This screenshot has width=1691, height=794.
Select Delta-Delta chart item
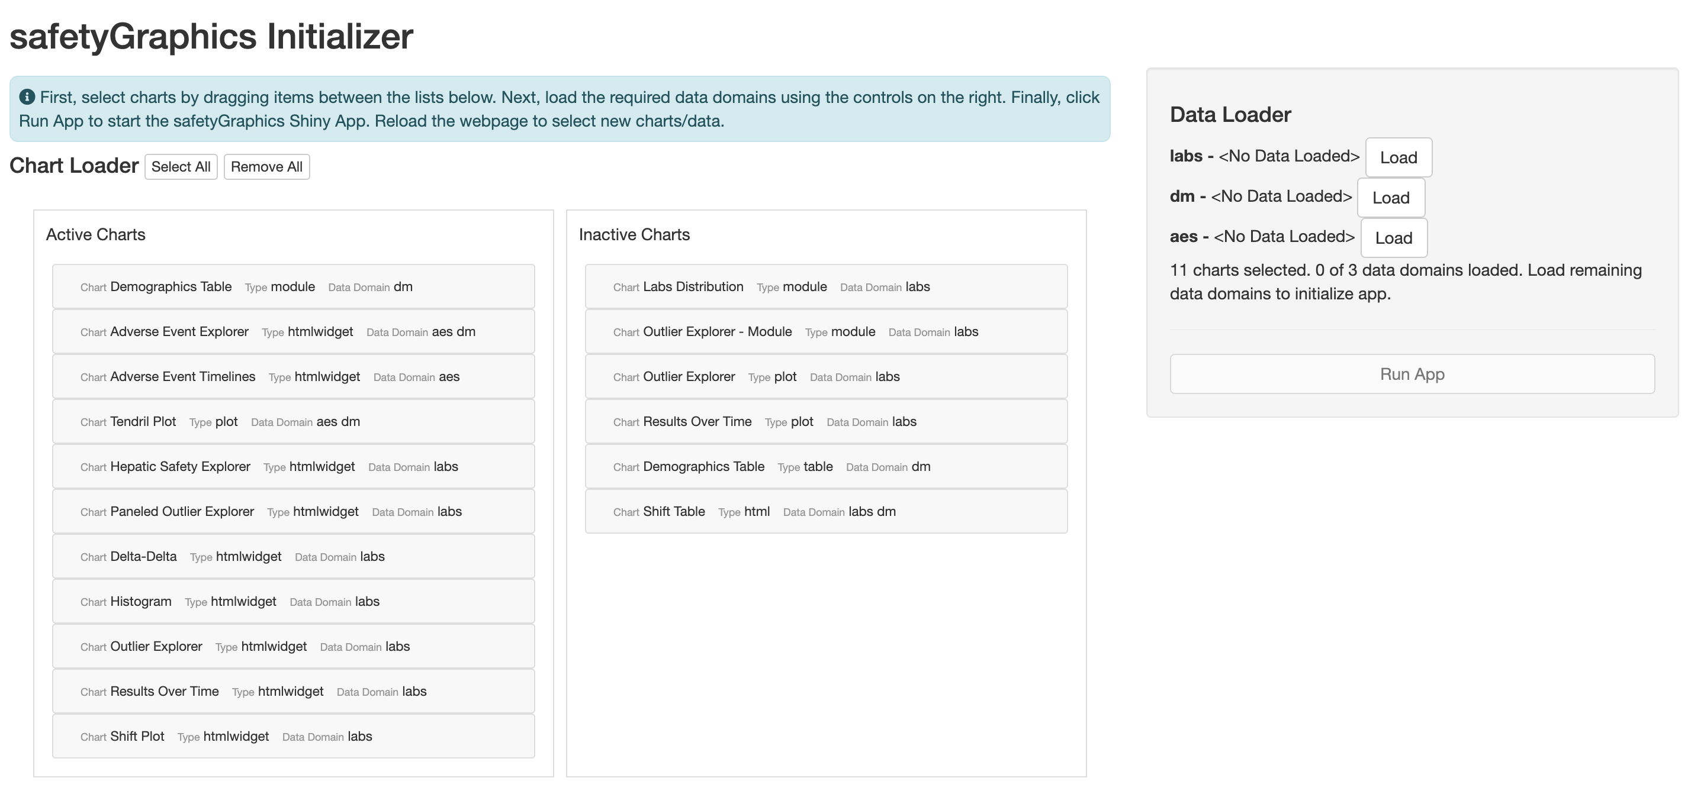tap(294, 557)
